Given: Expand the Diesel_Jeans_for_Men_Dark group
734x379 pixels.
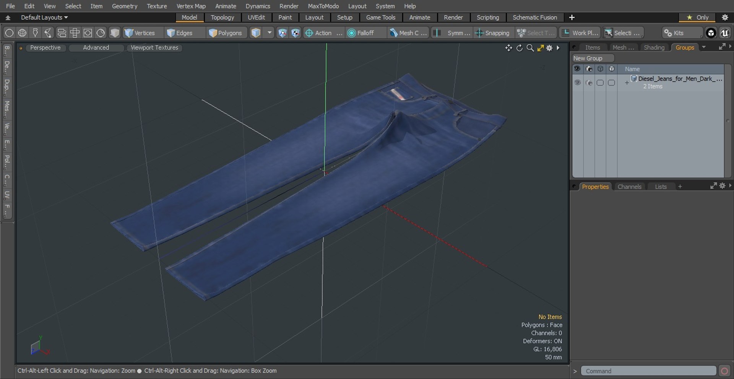Looking at the screenshot, I should pyautogui.click(x=627, y=83).
